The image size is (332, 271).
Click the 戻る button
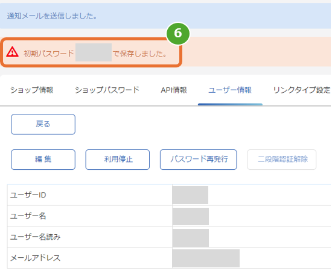click(x=43, y=124)
